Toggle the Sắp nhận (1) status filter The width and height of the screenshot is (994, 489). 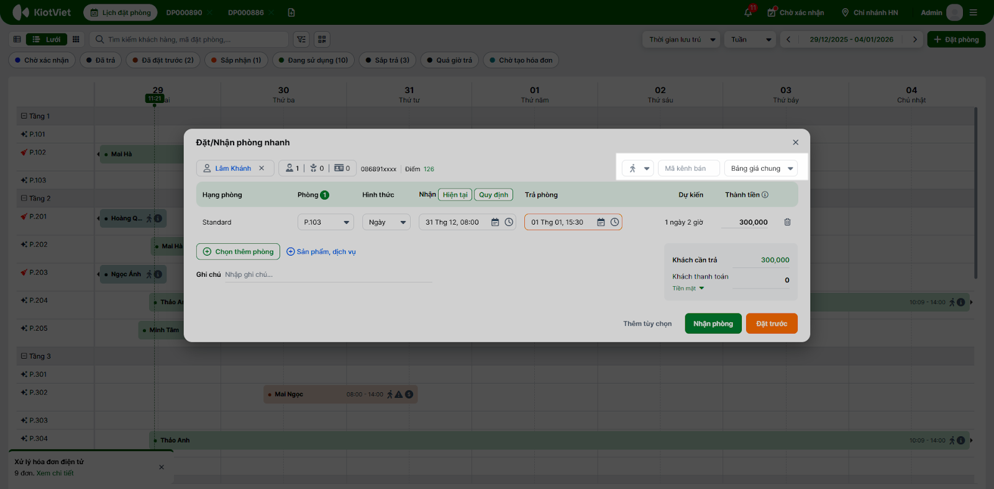coord(235,60)
